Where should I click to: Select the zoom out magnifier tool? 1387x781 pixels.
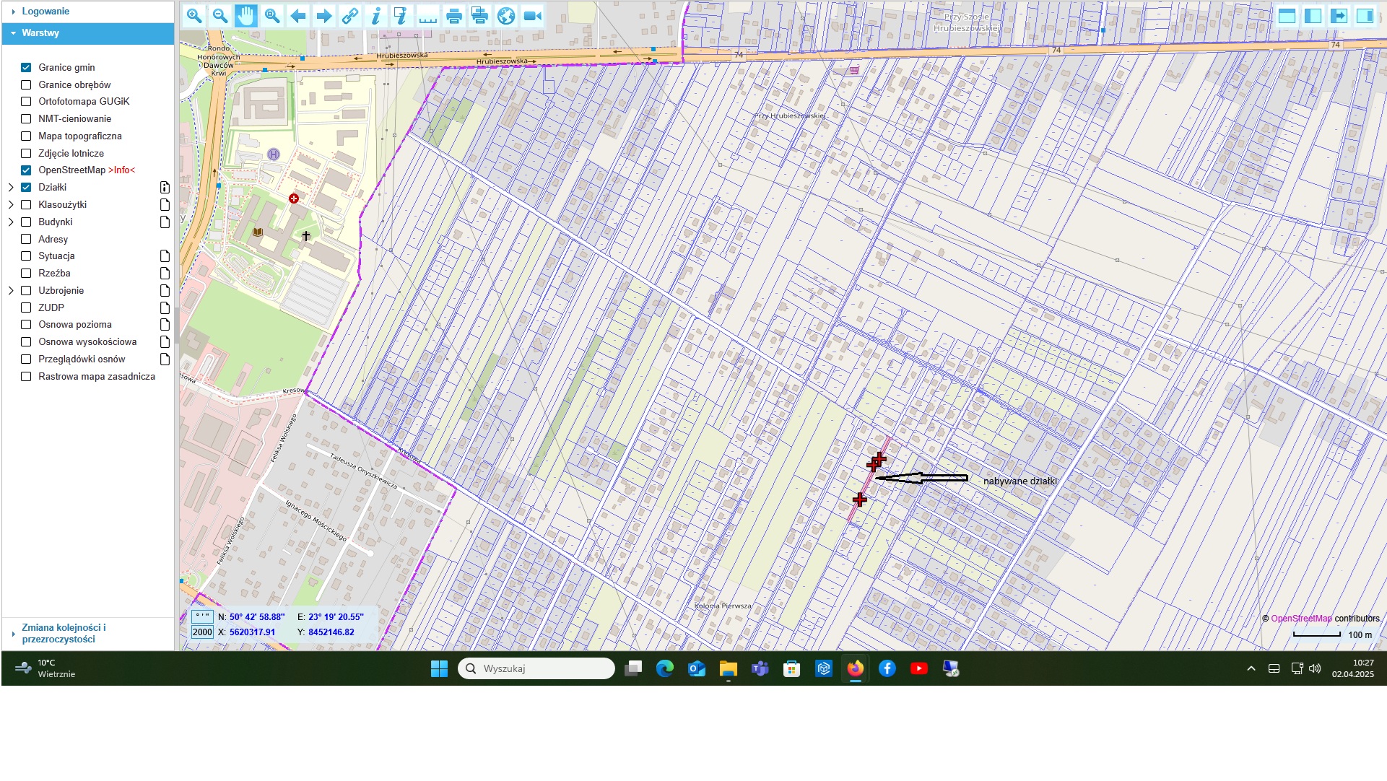[219, 16]
